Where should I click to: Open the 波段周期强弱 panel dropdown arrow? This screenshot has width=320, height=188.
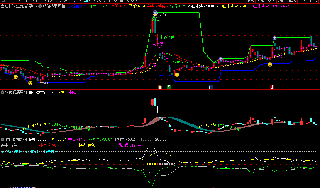click(x=2, y=139)
